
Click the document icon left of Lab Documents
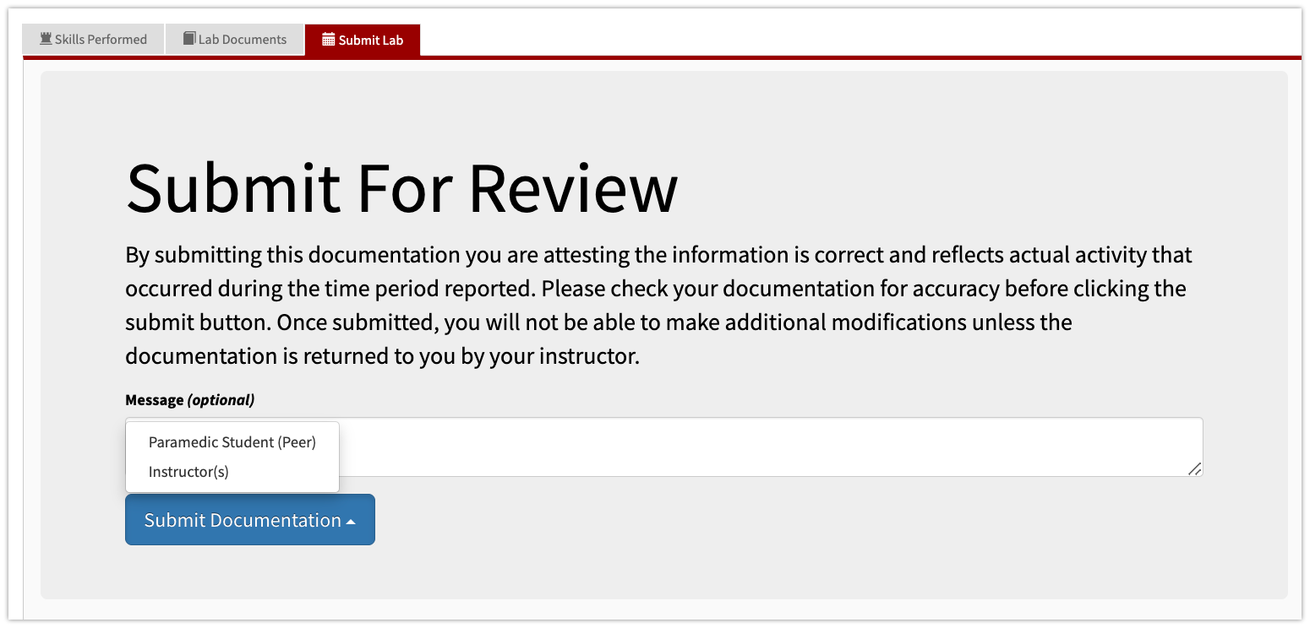click(x=188, y=38)
